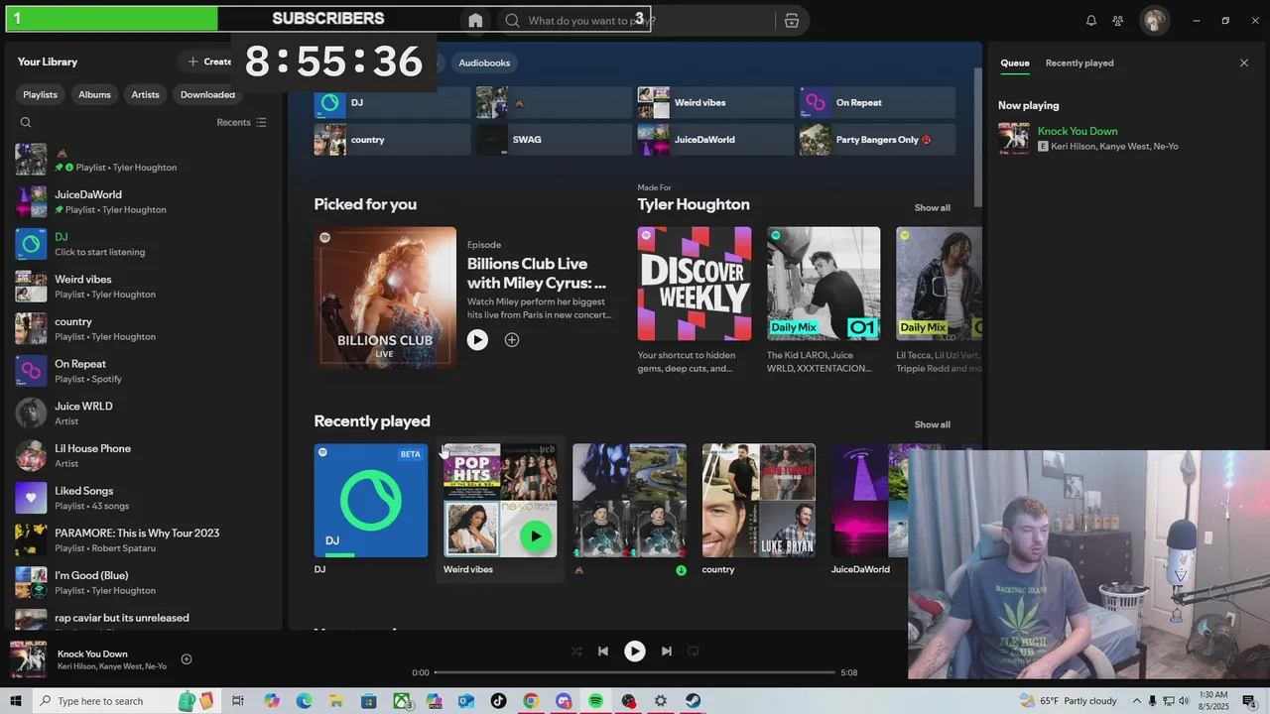Switch to the Recently played tab
This screenshot has height=714, width=1270.
point(1079,62)
